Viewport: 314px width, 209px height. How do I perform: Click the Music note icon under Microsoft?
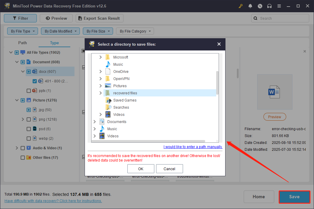(x=108, y=64)
